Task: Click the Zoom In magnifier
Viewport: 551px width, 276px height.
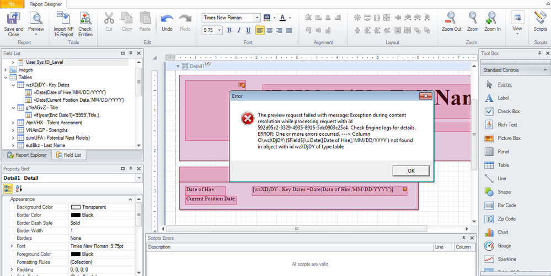Action: (492, 19)
